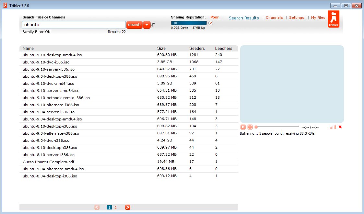
Task: Adjust the volume bars indicator
Action: click(x=332, y=127)
